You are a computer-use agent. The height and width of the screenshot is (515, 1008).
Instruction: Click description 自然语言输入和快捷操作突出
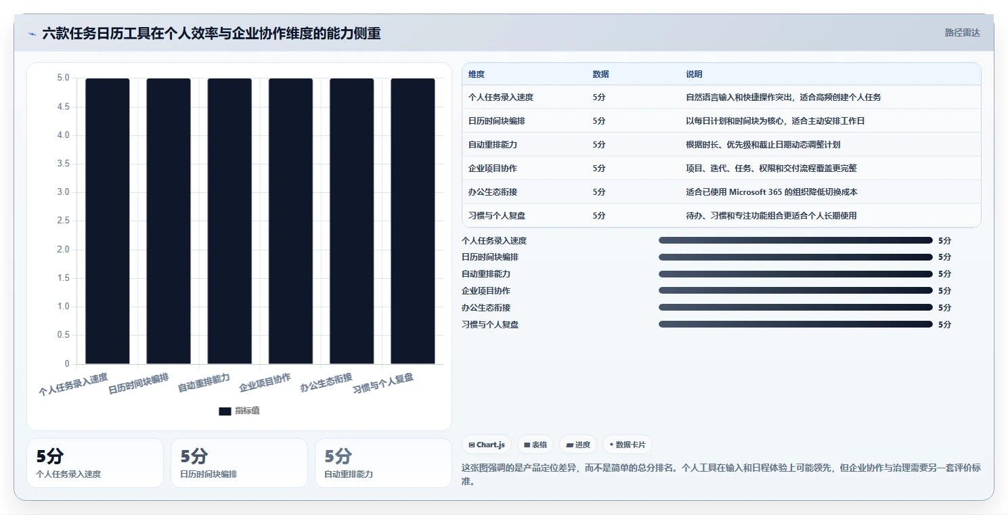pyautogui.click(x=783, y=97)
